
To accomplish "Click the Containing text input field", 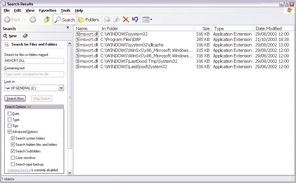I will pyautogui.click(x=34, y=74).
